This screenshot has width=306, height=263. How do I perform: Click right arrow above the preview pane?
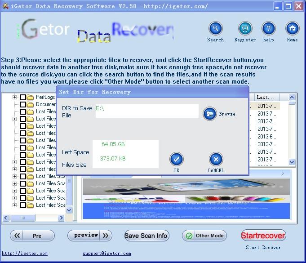click(x=283, y=173)
